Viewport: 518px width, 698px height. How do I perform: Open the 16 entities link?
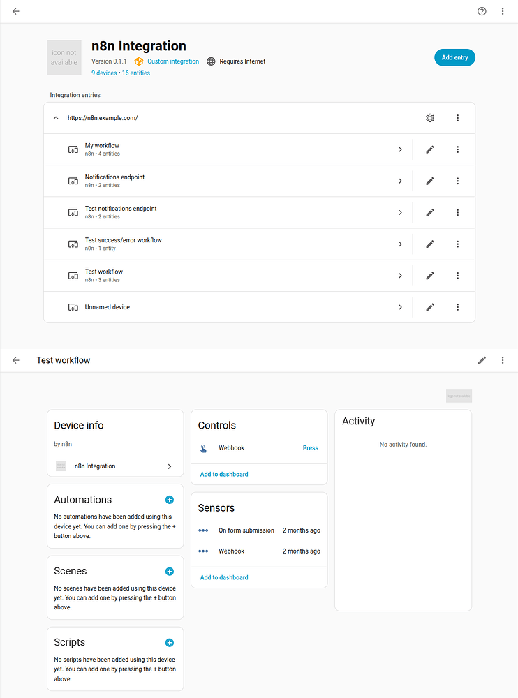coord(136,73)
